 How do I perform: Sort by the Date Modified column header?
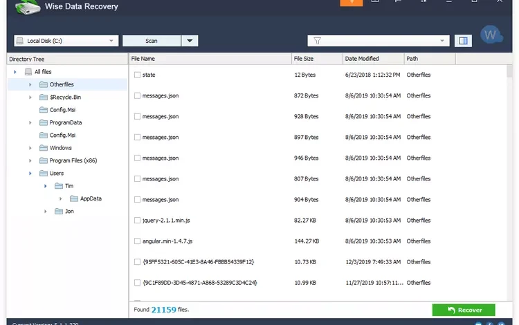(374, 59)
